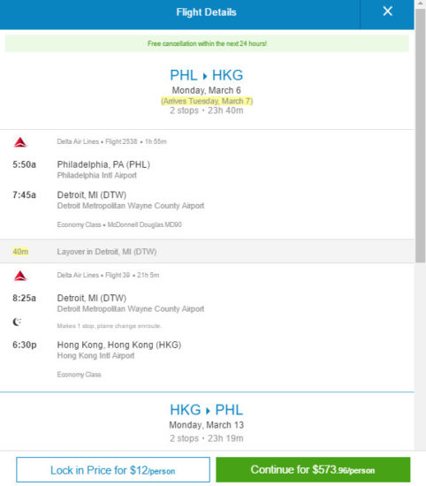Image resolution: width=426 pixels, height=486 pixels.
Task: Select the PHL to HKG route heading
Action: (x=207, y=75)
